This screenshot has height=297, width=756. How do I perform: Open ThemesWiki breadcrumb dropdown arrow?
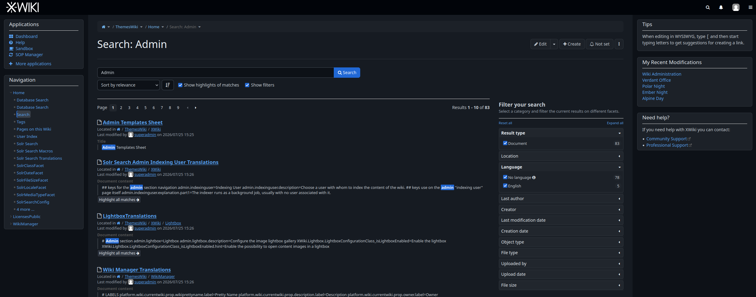(x=141, y=27)
